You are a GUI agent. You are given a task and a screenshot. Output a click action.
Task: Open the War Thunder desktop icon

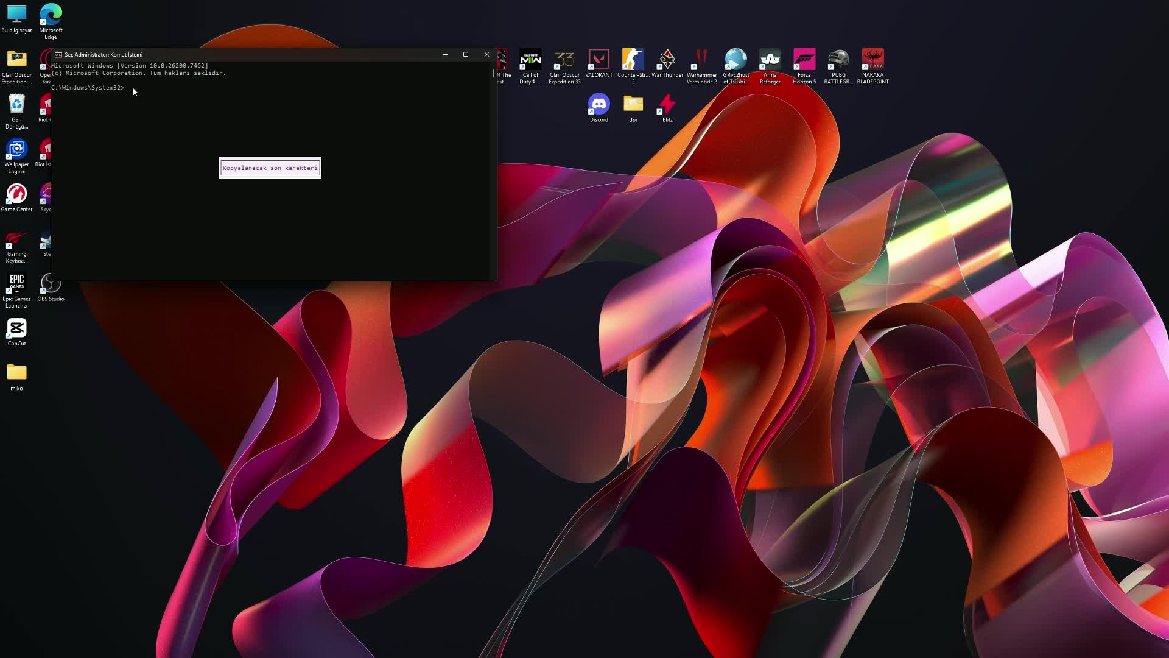(667, 60)
